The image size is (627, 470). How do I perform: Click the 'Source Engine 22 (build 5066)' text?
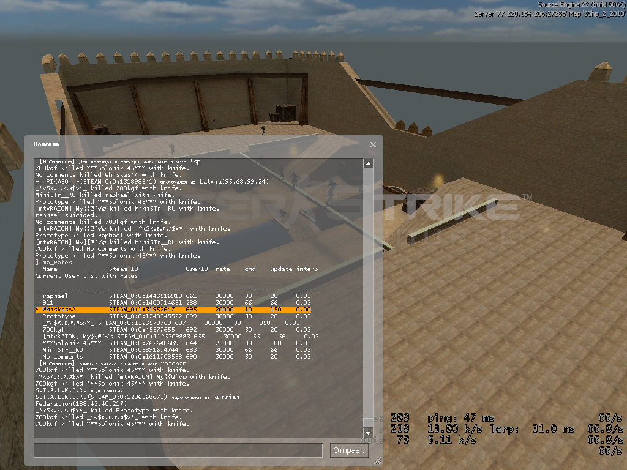582,5
